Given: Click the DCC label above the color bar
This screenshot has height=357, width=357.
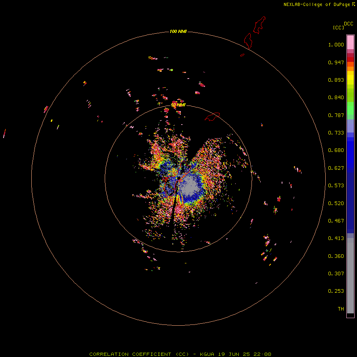Looking at the screenshot, I should point(348,24).
